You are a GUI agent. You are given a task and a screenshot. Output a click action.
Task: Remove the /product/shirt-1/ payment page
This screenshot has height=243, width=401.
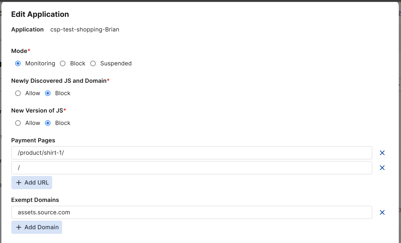[x=382, y=153]
